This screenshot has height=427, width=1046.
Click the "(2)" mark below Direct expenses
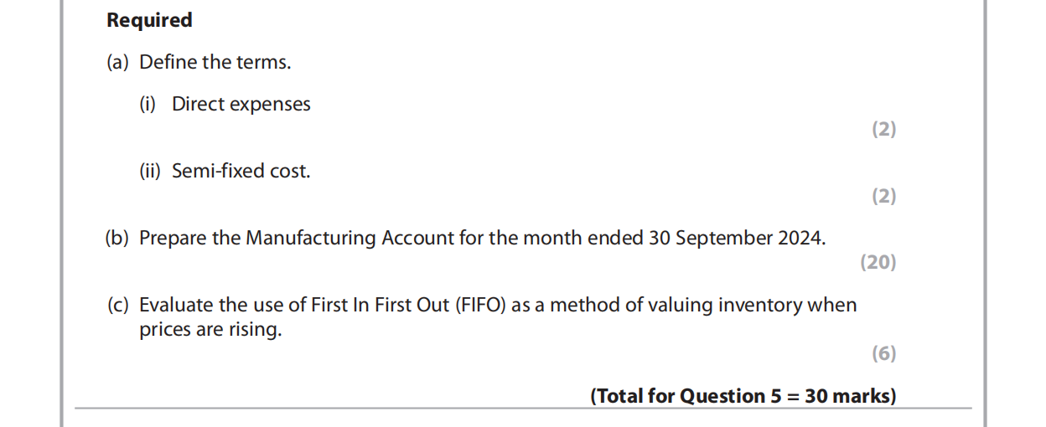point(883,129)
